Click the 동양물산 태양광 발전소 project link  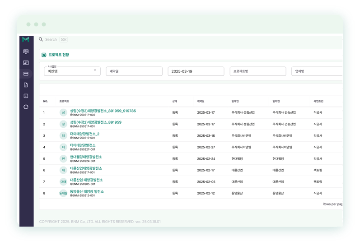(87, 191)
